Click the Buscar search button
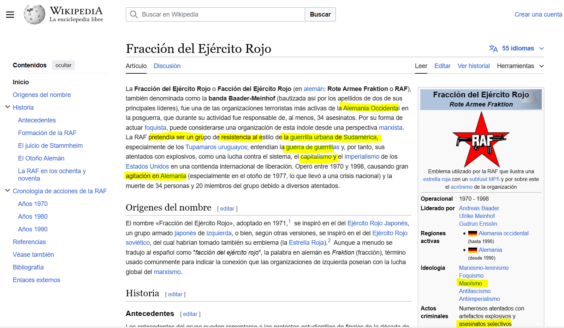The height and width of the screenshot is (328, 564). click(x=320, y=14)
